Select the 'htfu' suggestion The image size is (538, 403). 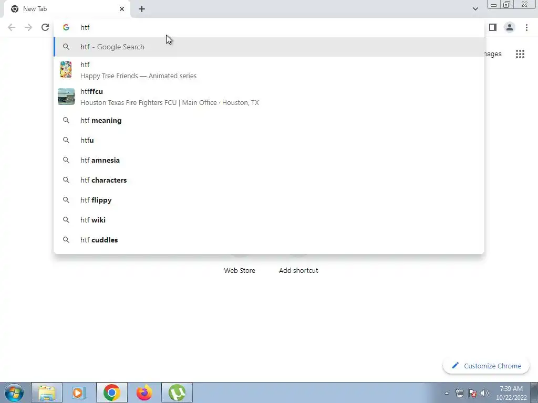point(269,140)
